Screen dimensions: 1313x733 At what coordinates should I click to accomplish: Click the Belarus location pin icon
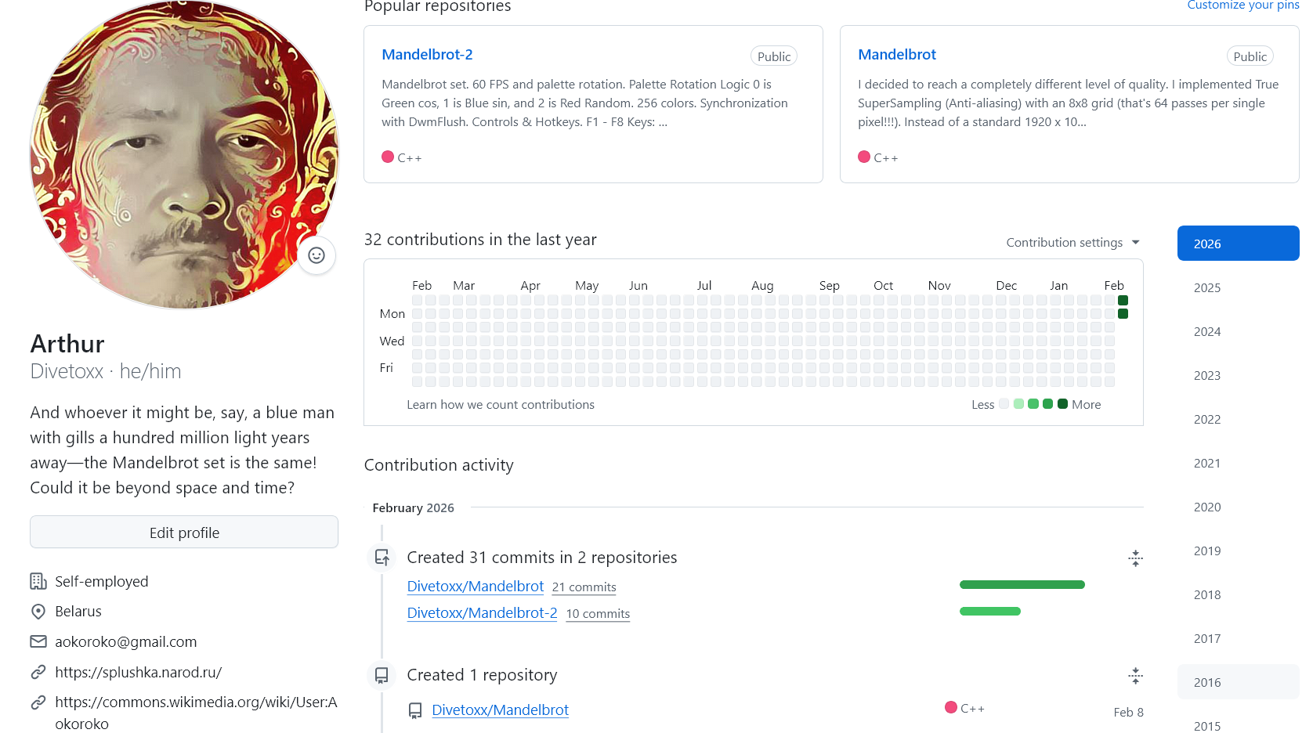[x=38, y=612]
